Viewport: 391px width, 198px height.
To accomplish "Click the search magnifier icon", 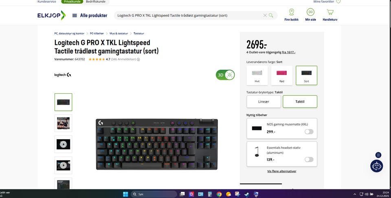I will [271, 15].
